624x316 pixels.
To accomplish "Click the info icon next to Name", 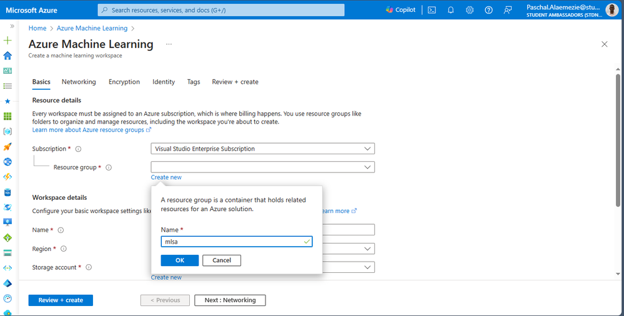I will tap(61, 230).
